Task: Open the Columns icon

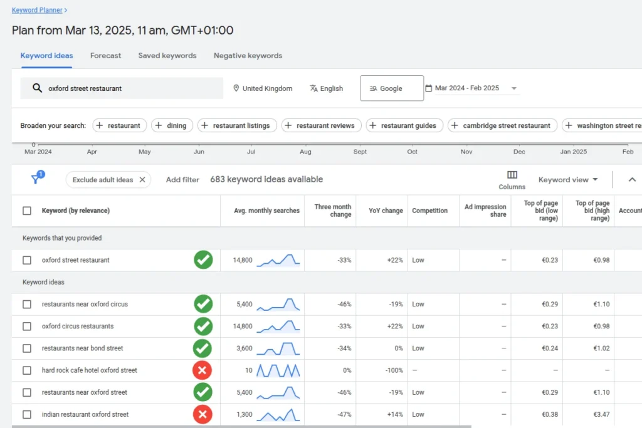Action: (x=512, y=175)
